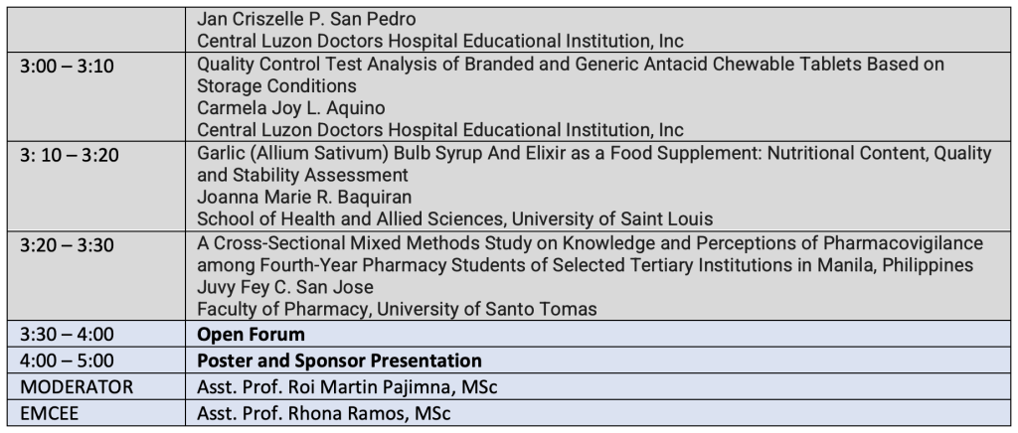Click presenter name Jan Criszelle P. San Pedro

coord(306,19)
